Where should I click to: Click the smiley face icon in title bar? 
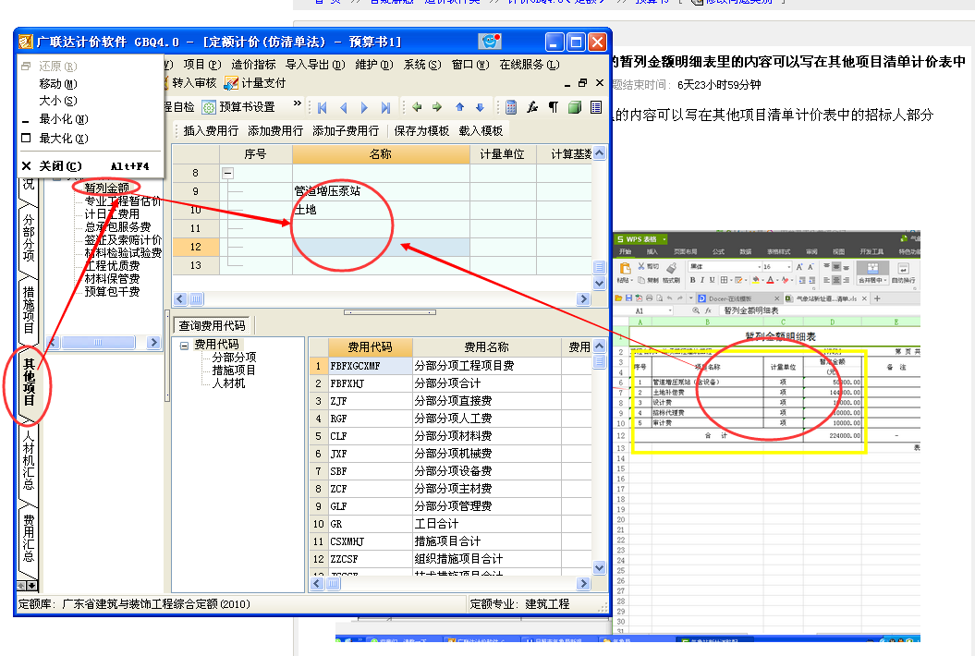[x=490, y=41]
